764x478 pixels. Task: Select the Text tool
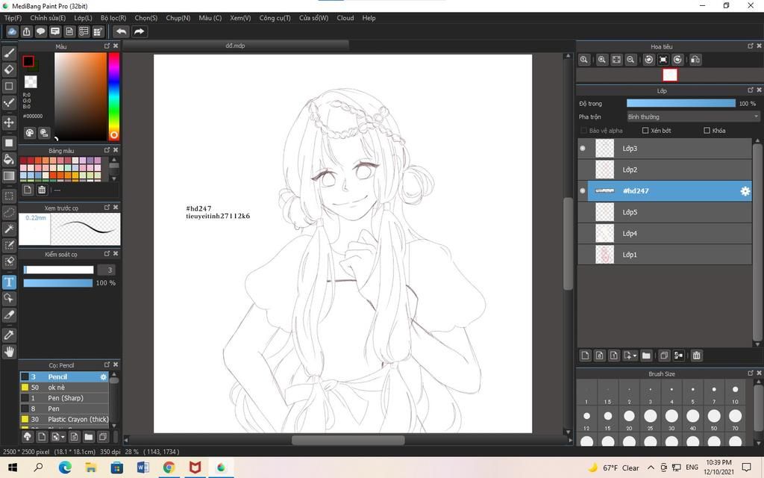click(9, 282)
